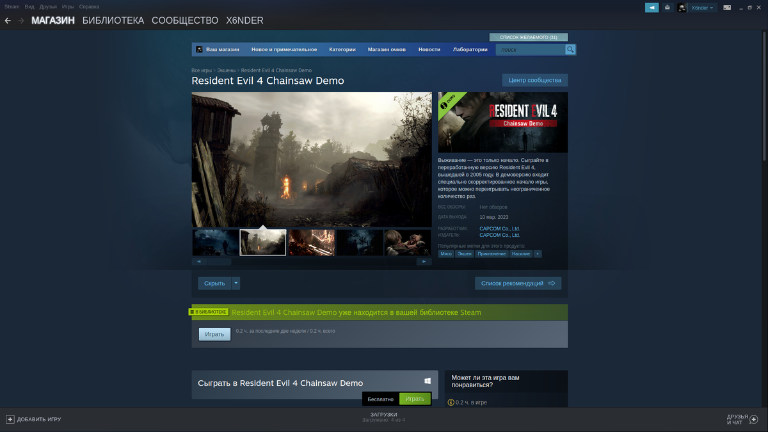The image size is (768, 432).
Task: Open the Лаборатории store menu
Action: pyautogui.click(x=470, y=49)
